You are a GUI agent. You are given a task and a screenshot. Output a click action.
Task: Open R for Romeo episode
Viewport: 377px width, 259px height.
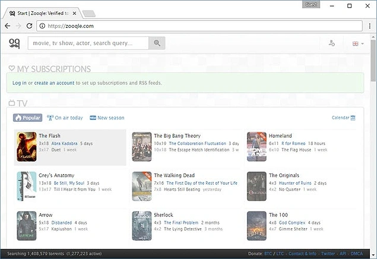pos(293,143)
